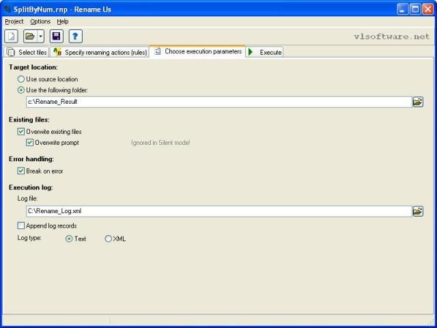This screenshot has height=328, width=437.
Task: Choose XML as the log type
Action: point(109,238)
